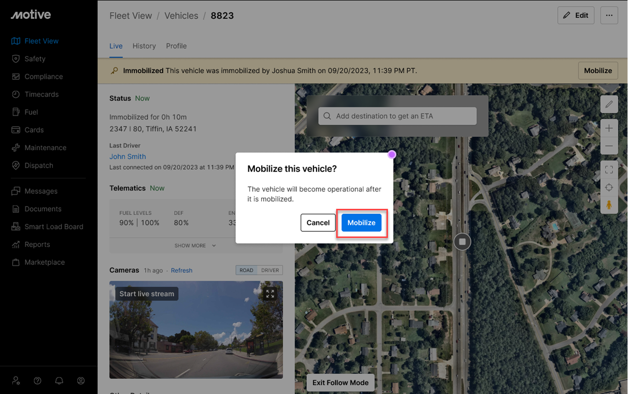The height and width of the screenshot is (394, 628).
Task: Open John Smith driver link
Action: tap(127, 156)
